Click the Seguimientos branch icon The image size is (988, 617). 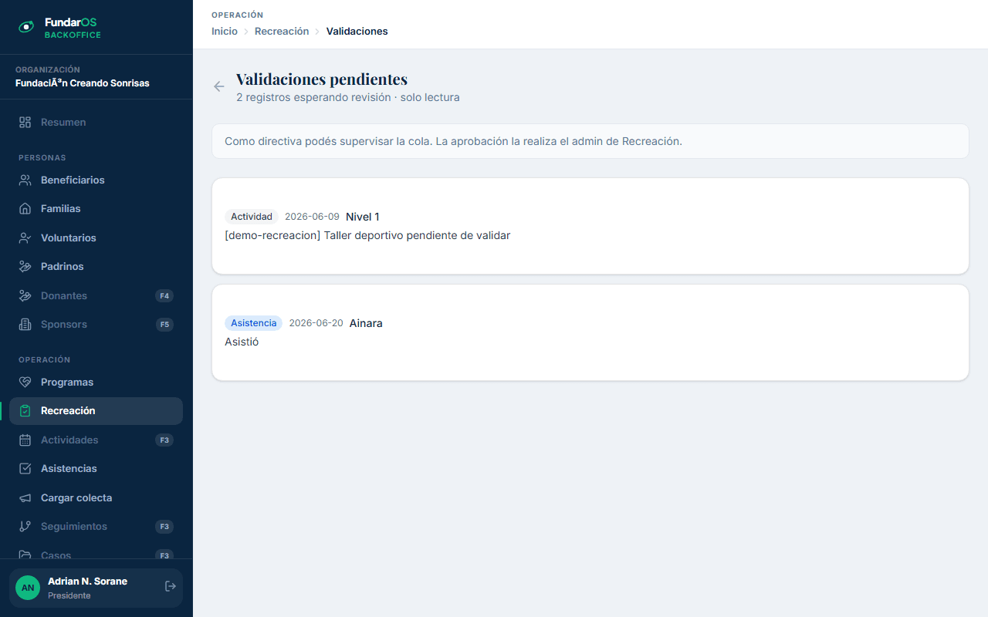(25, 527)
